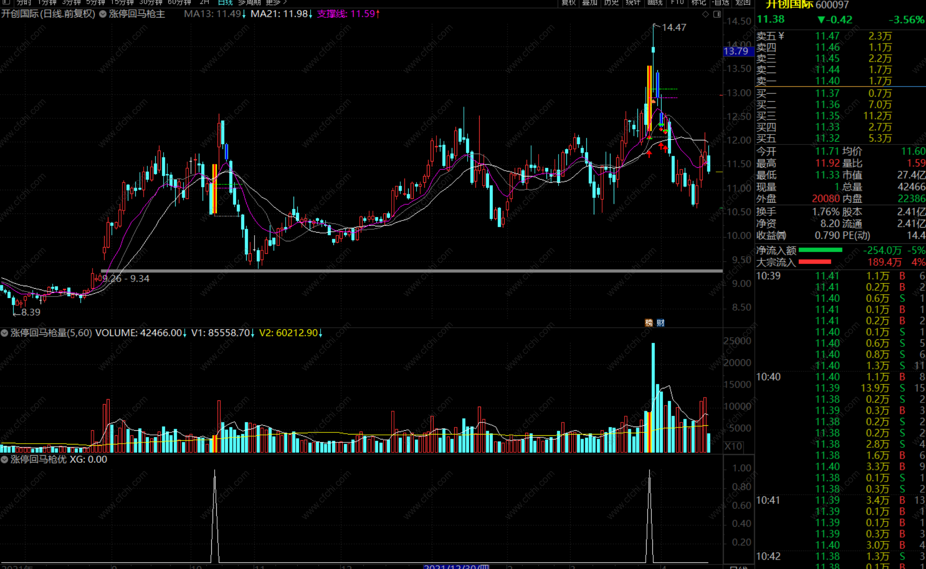Switch to the 60分钟 period tab
The height and width of the screenshot is (569, 926).
pyautogui.click(x=179, y=2)
